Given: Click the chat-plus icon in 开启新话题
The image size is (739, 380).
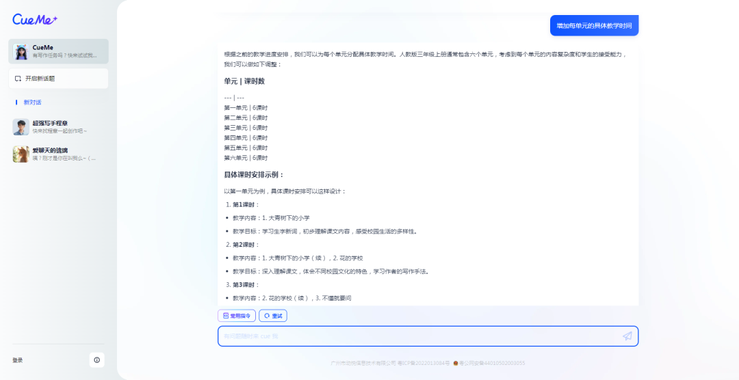Looking at the screenshot, I should point(18,79).
